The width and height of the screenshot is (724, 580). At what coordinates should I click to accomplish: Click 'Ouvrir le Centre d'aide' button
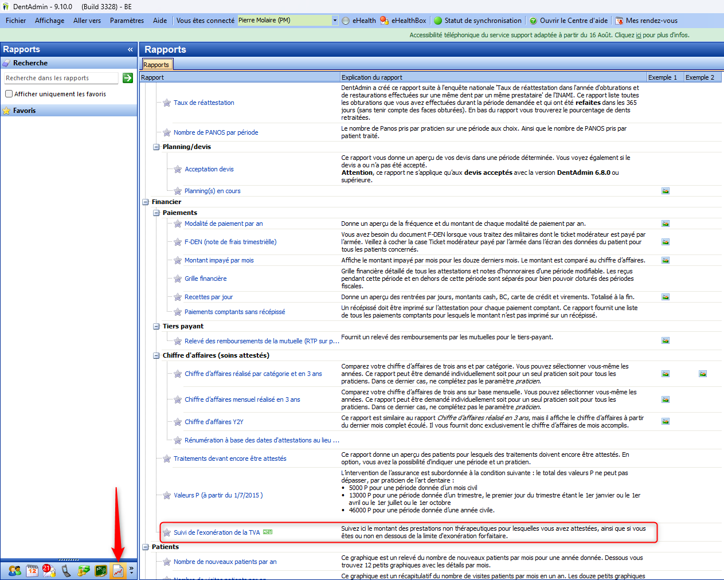(569, 21)
